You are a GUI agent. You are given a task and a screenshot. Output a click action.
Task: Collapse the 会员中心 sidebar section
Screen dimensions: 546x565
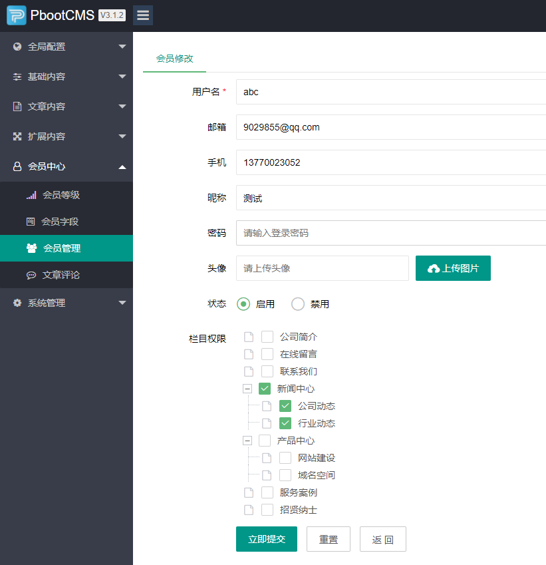[x=67, y=167]
